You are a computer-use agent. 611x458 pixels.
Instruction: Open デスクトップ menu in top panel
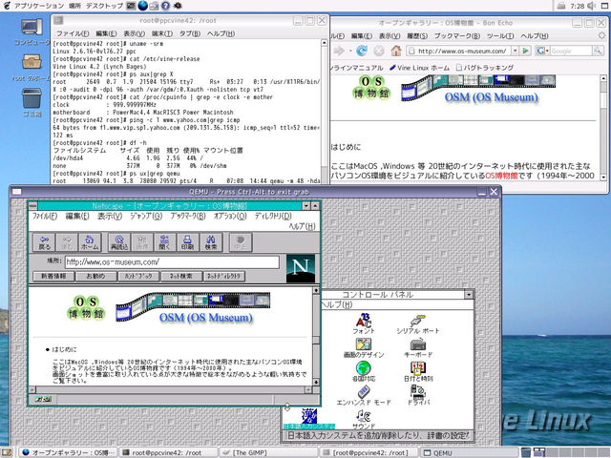[104, 6]
